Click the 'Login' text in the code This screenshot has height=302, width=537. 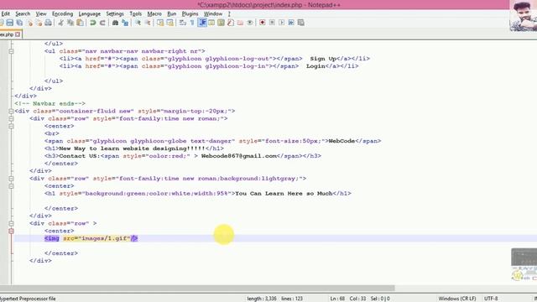315,66
